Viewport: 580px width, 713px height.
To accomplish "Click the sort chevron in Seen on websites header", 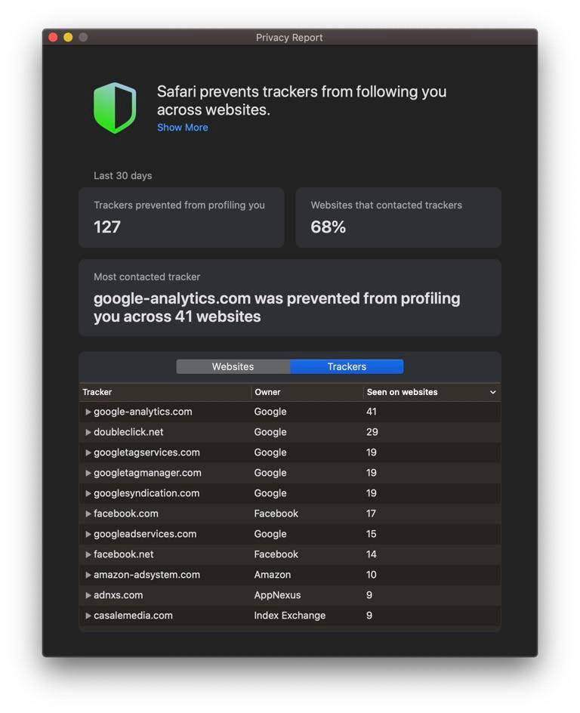I will point(492,393).
